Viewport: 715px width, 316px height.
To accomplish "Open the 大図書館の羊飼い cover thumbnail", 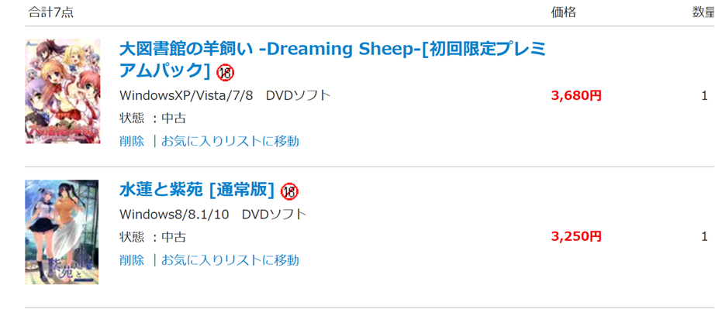I will 62,91.
